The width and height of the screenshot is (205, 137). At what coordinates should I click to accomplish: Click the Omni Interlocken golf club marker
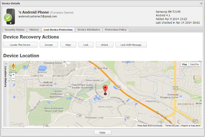point(54,105)
